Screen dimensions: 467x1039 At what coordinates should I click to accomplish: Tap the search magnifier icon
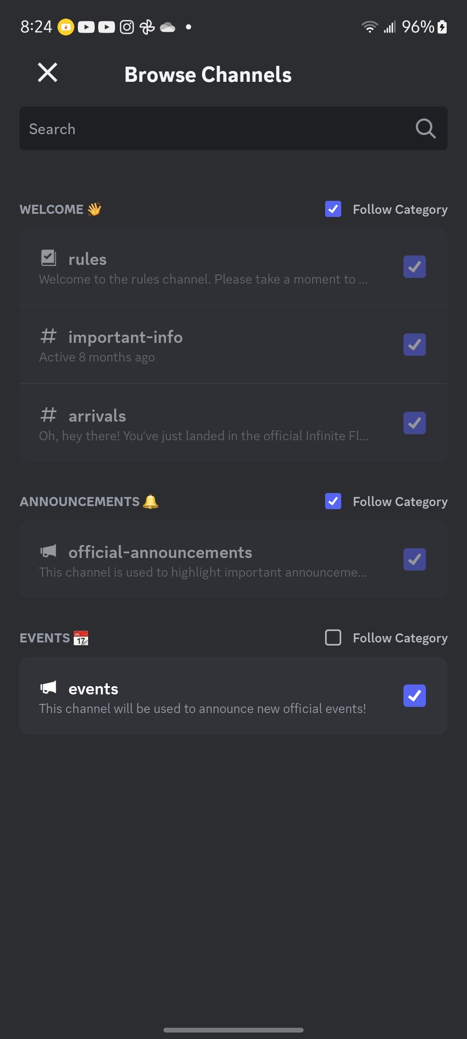click(425, 129)
